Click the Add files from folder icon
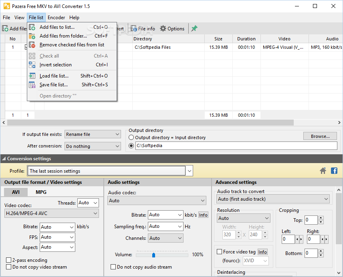 [32, 36]
